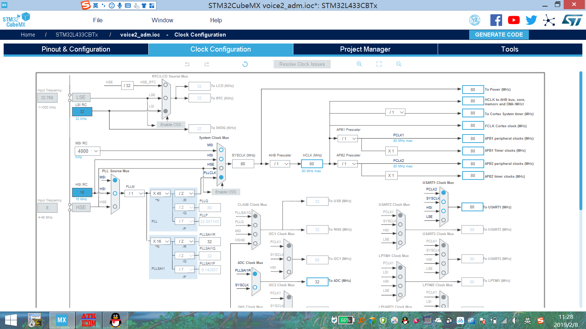Select PLLSAI1R in the ADC Clock Mux
This screenshot has height=329, width=586.
(255, 273)
